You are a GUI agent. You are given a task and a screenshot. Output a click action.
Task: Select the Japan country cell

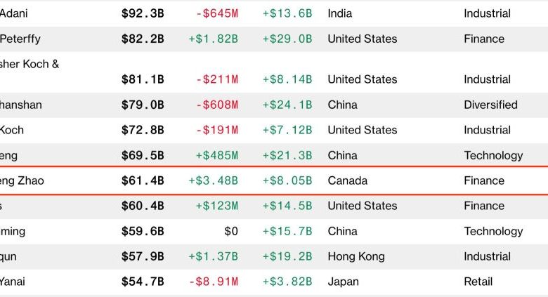point(343,282)
